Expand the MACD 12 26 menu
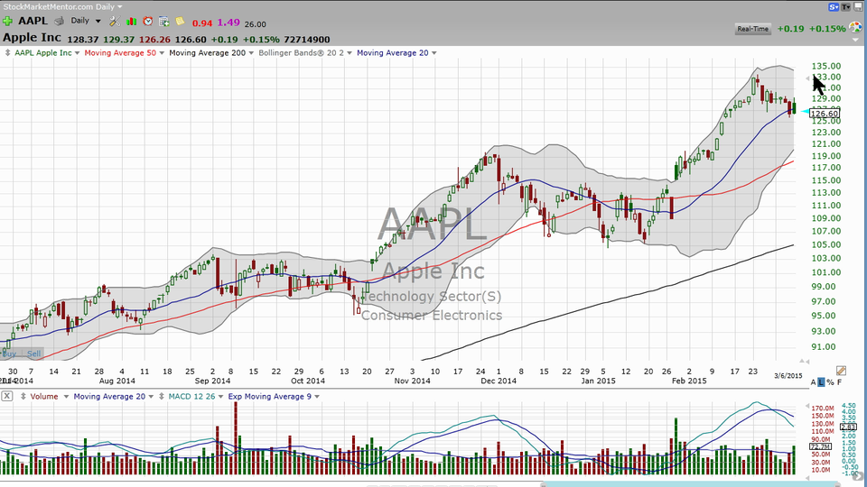The height and width of the screenshot is (487, 867). click(x=220, y=397)
